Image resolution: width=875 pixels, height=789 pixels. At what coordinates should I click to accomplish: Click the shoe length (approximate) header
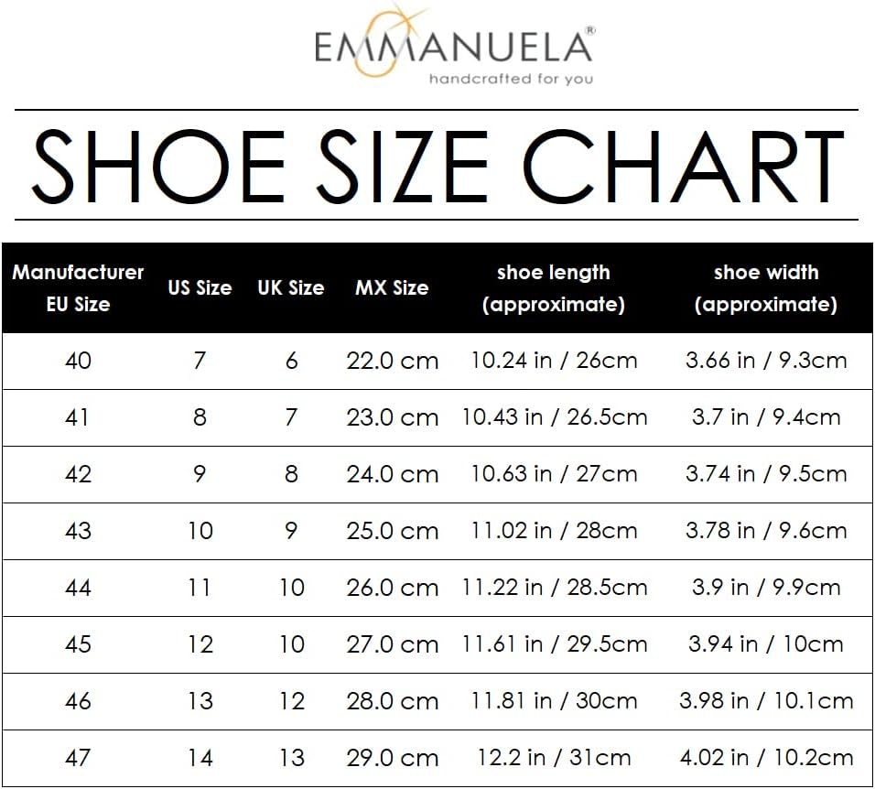[x=553, y=288]
